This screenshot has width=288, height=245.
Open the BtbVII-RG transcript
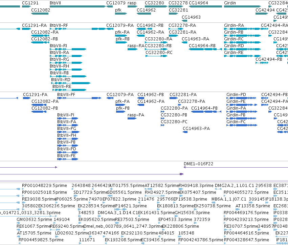pyautogui.click(x=66, y=63)
